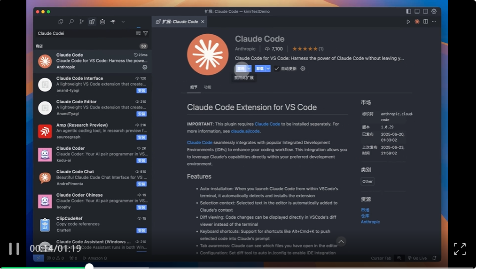Toggle bottom panel layout icon
This screenshot has width=477, height=269.
click(417, 11)
